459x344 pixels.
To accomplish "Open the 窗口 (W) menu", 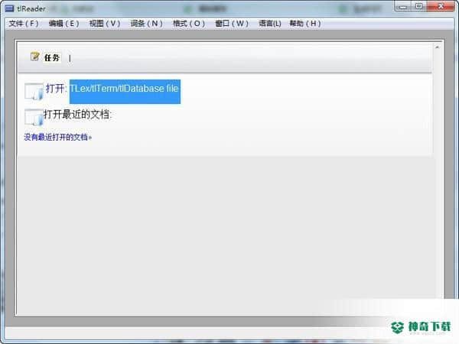I will 232,24.
